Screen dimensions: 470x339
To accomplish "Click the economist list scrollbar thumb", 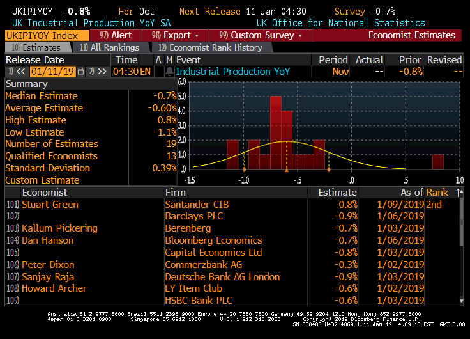I will [461, 221].
